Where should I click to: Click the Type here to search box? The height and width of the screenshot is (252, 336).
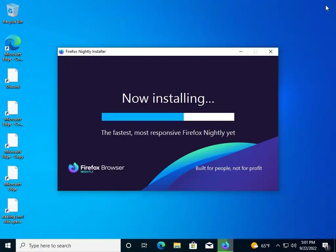[x=68, y=245]
